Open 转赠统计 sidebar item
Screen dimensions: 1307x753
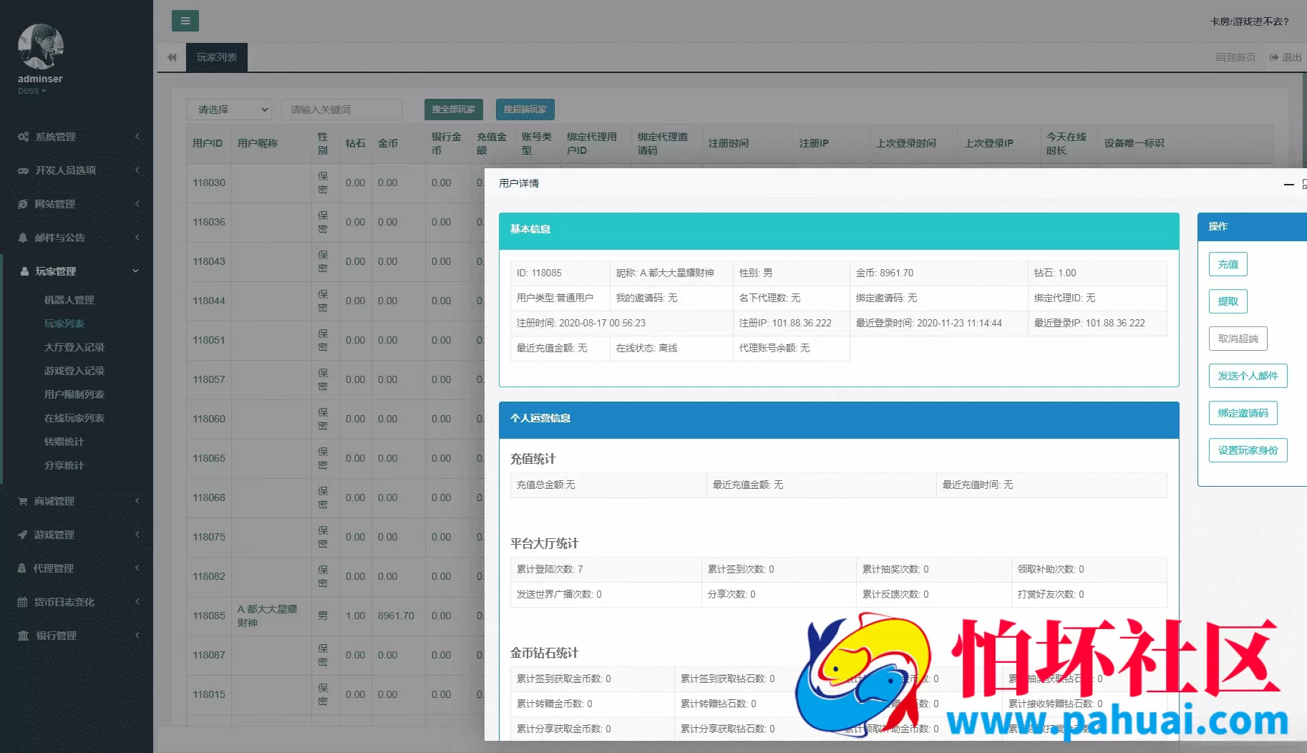[x=64, y=442]
